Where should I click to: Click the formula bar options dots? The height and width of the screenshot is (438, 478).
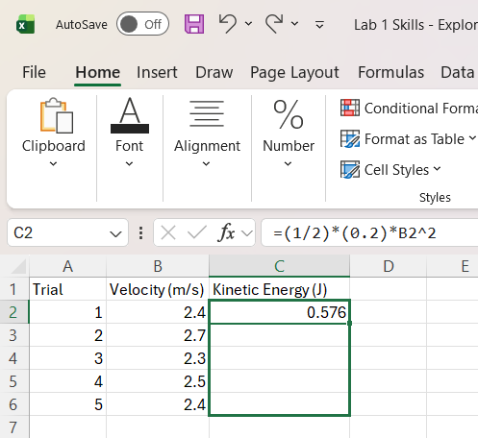140,233
